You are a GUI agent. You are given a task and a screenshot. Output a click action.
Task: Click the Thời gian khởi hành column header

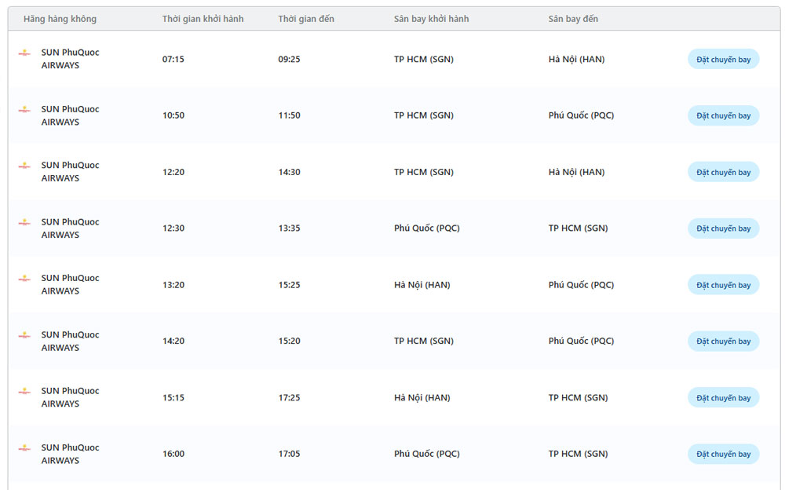pyautogui.click(x=203, y=19)
